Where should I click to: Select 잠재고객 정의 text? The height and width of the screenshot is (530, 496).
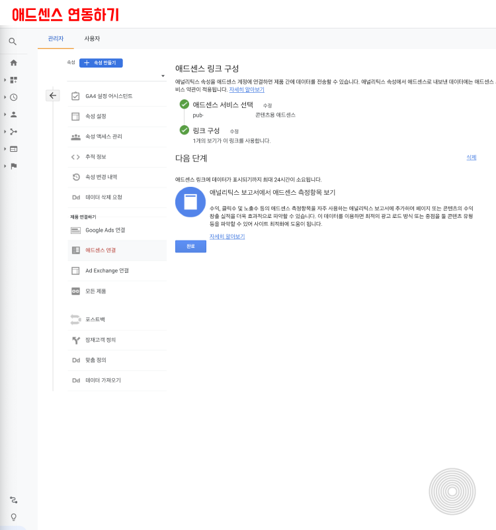(x=101, y=340)
